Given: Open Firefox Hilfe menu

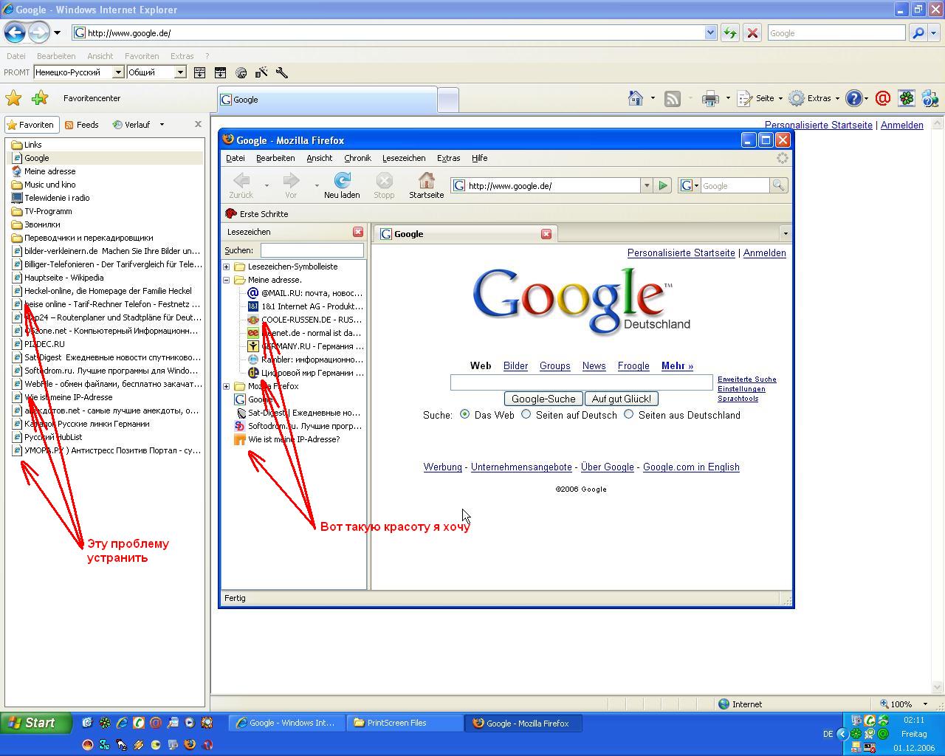Looking at the screenshot, I should click(479, 158).
